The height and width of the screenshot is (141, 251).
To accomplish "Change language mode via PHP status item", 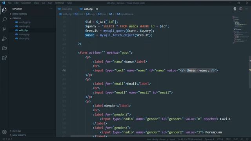I will (x=235, y=139).
